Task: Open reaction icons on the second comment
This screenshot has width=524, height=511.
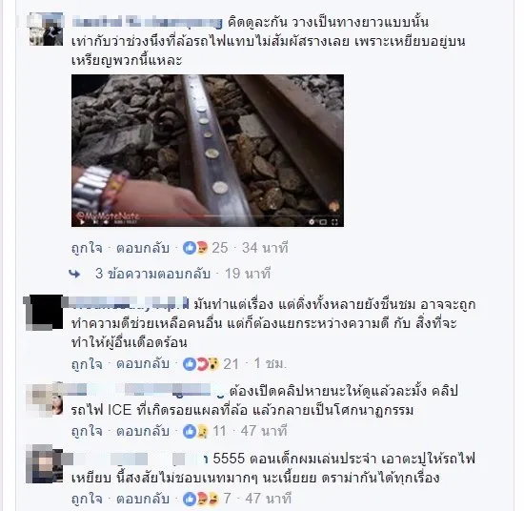Action: coord(201,364)
